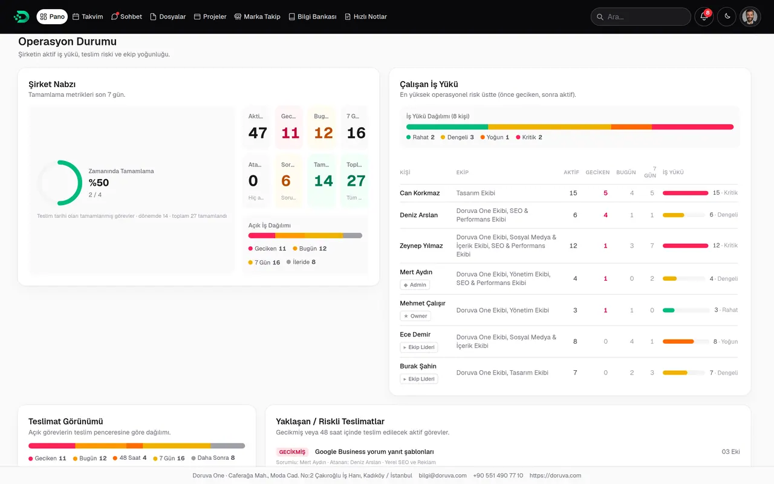
Task: Click the Doruva logo icon
Action: pos(21,16)
